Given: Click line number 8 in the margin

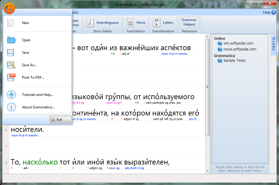Looking at the screenshot, I should (6, 163).
